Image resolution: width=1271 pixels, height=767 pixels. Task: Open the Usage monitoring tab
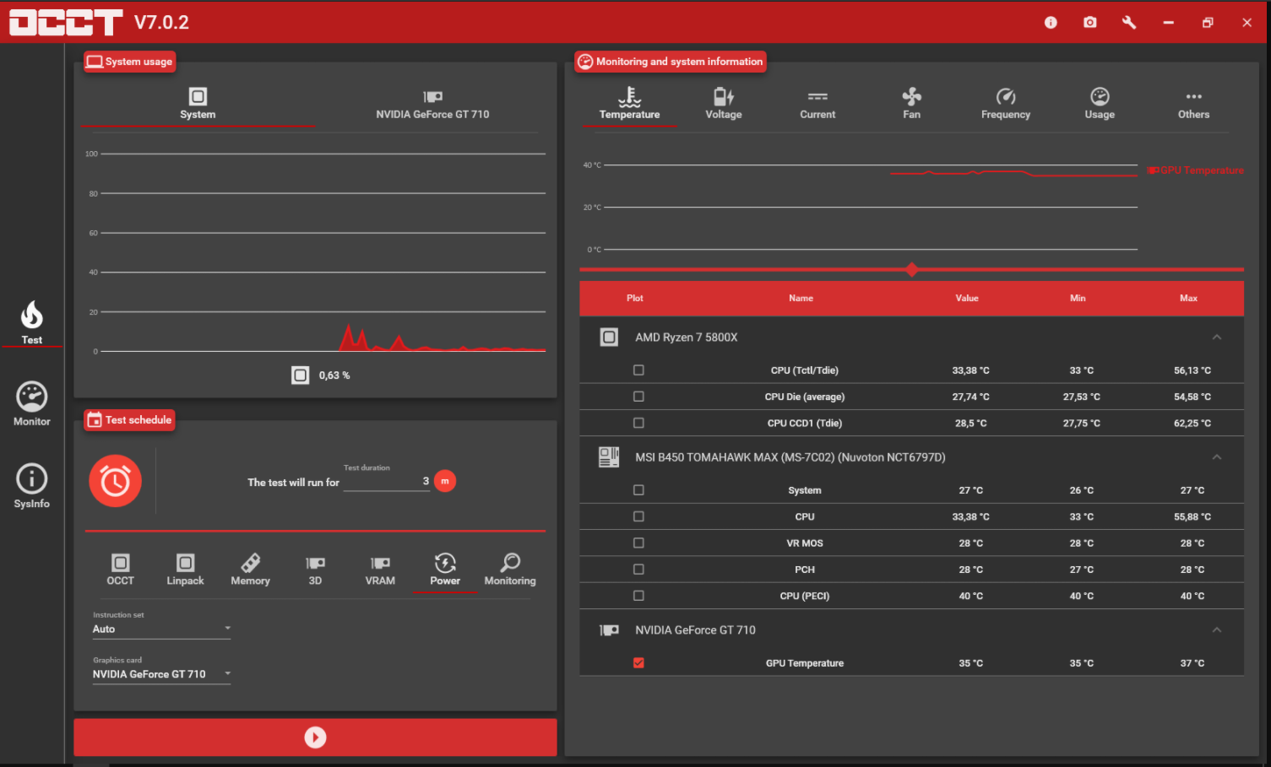[x=1100, y=104]
